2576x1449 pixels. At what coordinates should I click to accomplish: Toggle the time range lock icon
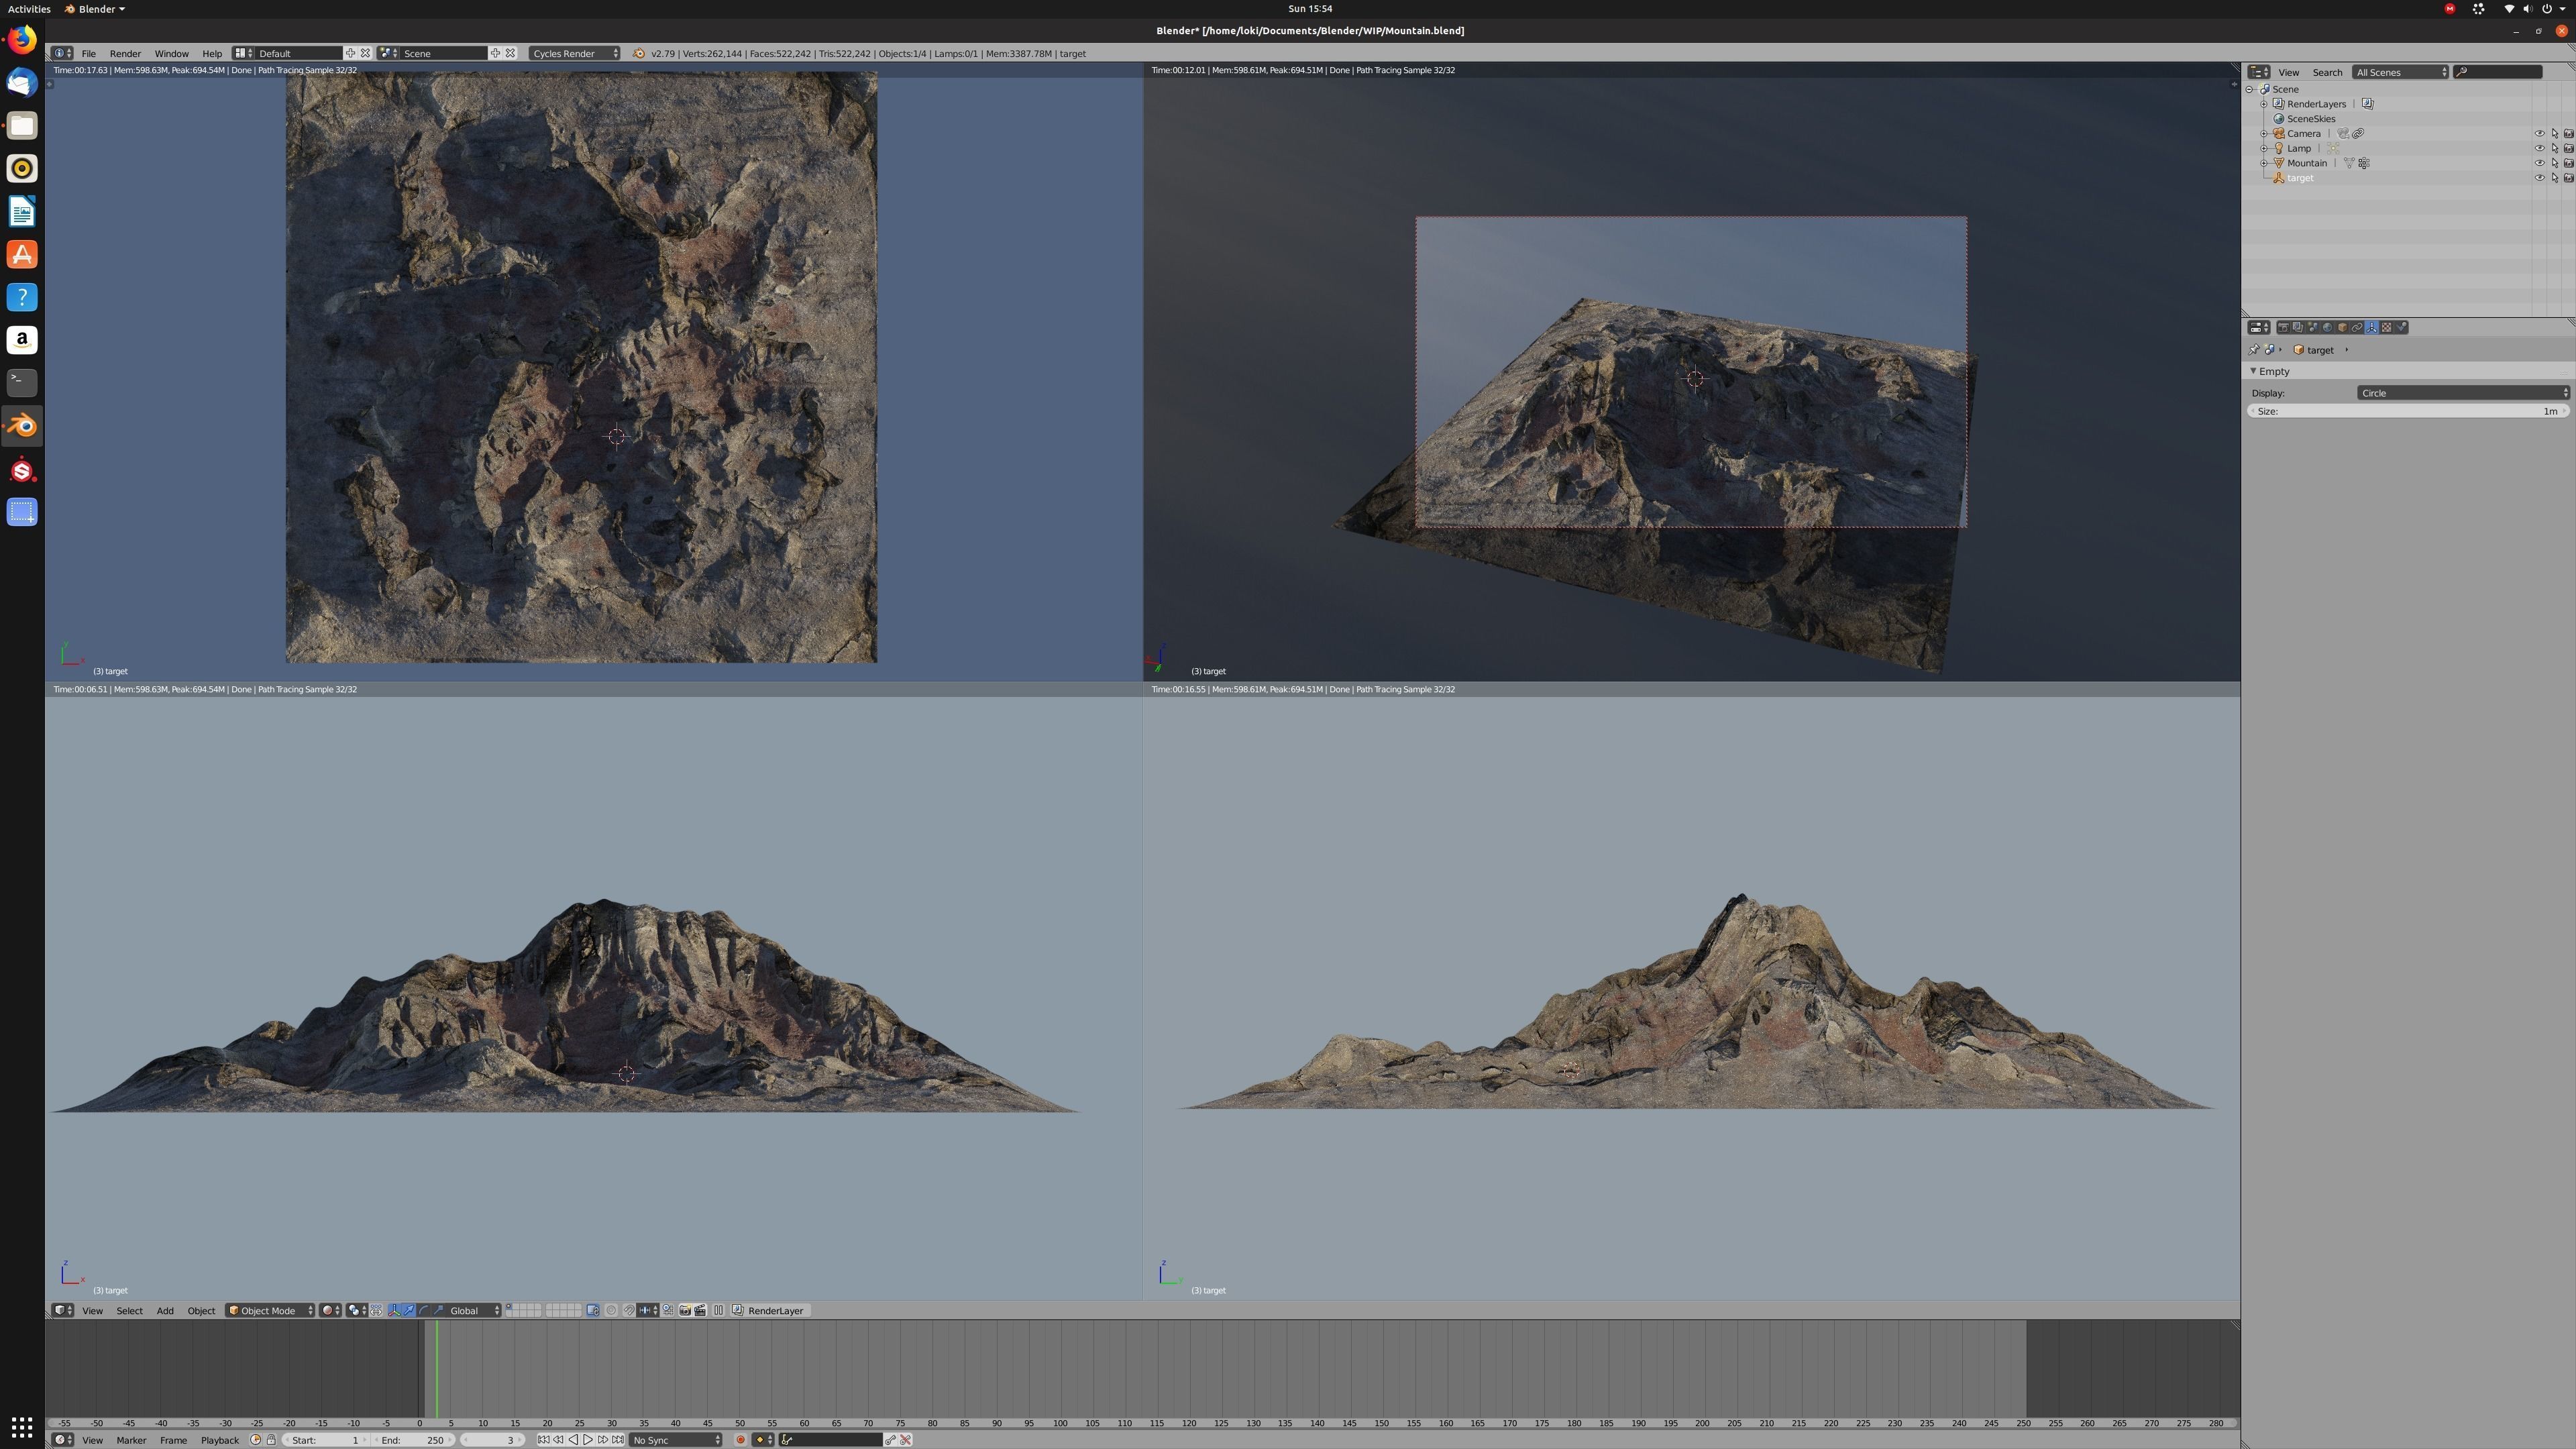click(271, 1440)
